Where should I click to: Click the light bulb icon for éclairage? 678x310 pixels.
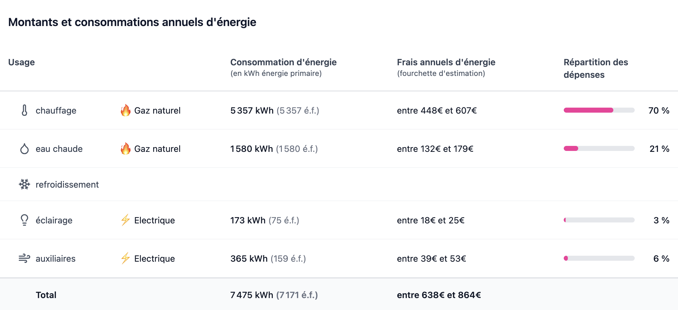24,220
